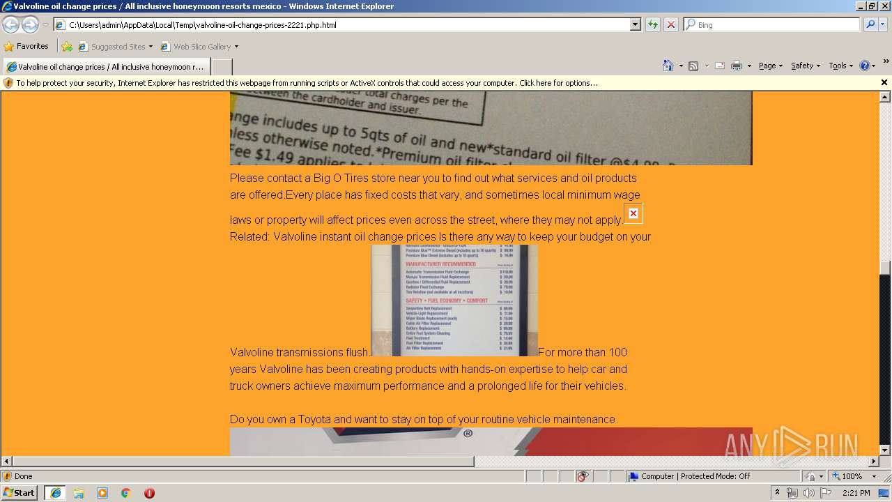The width and height of the screenshot is (892, 502).
Task: Expand the Print options dropdown arrow
Action: (x=749, y=66)
